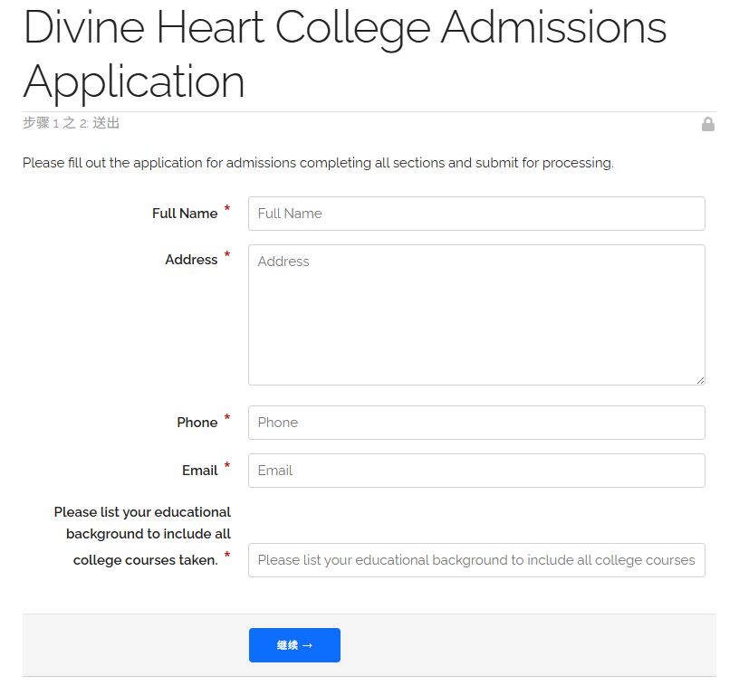Click inside the Email input field

[476, 471]
